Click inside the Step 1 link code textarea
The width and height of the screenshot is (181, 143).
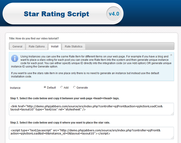(x=91, y=109)
